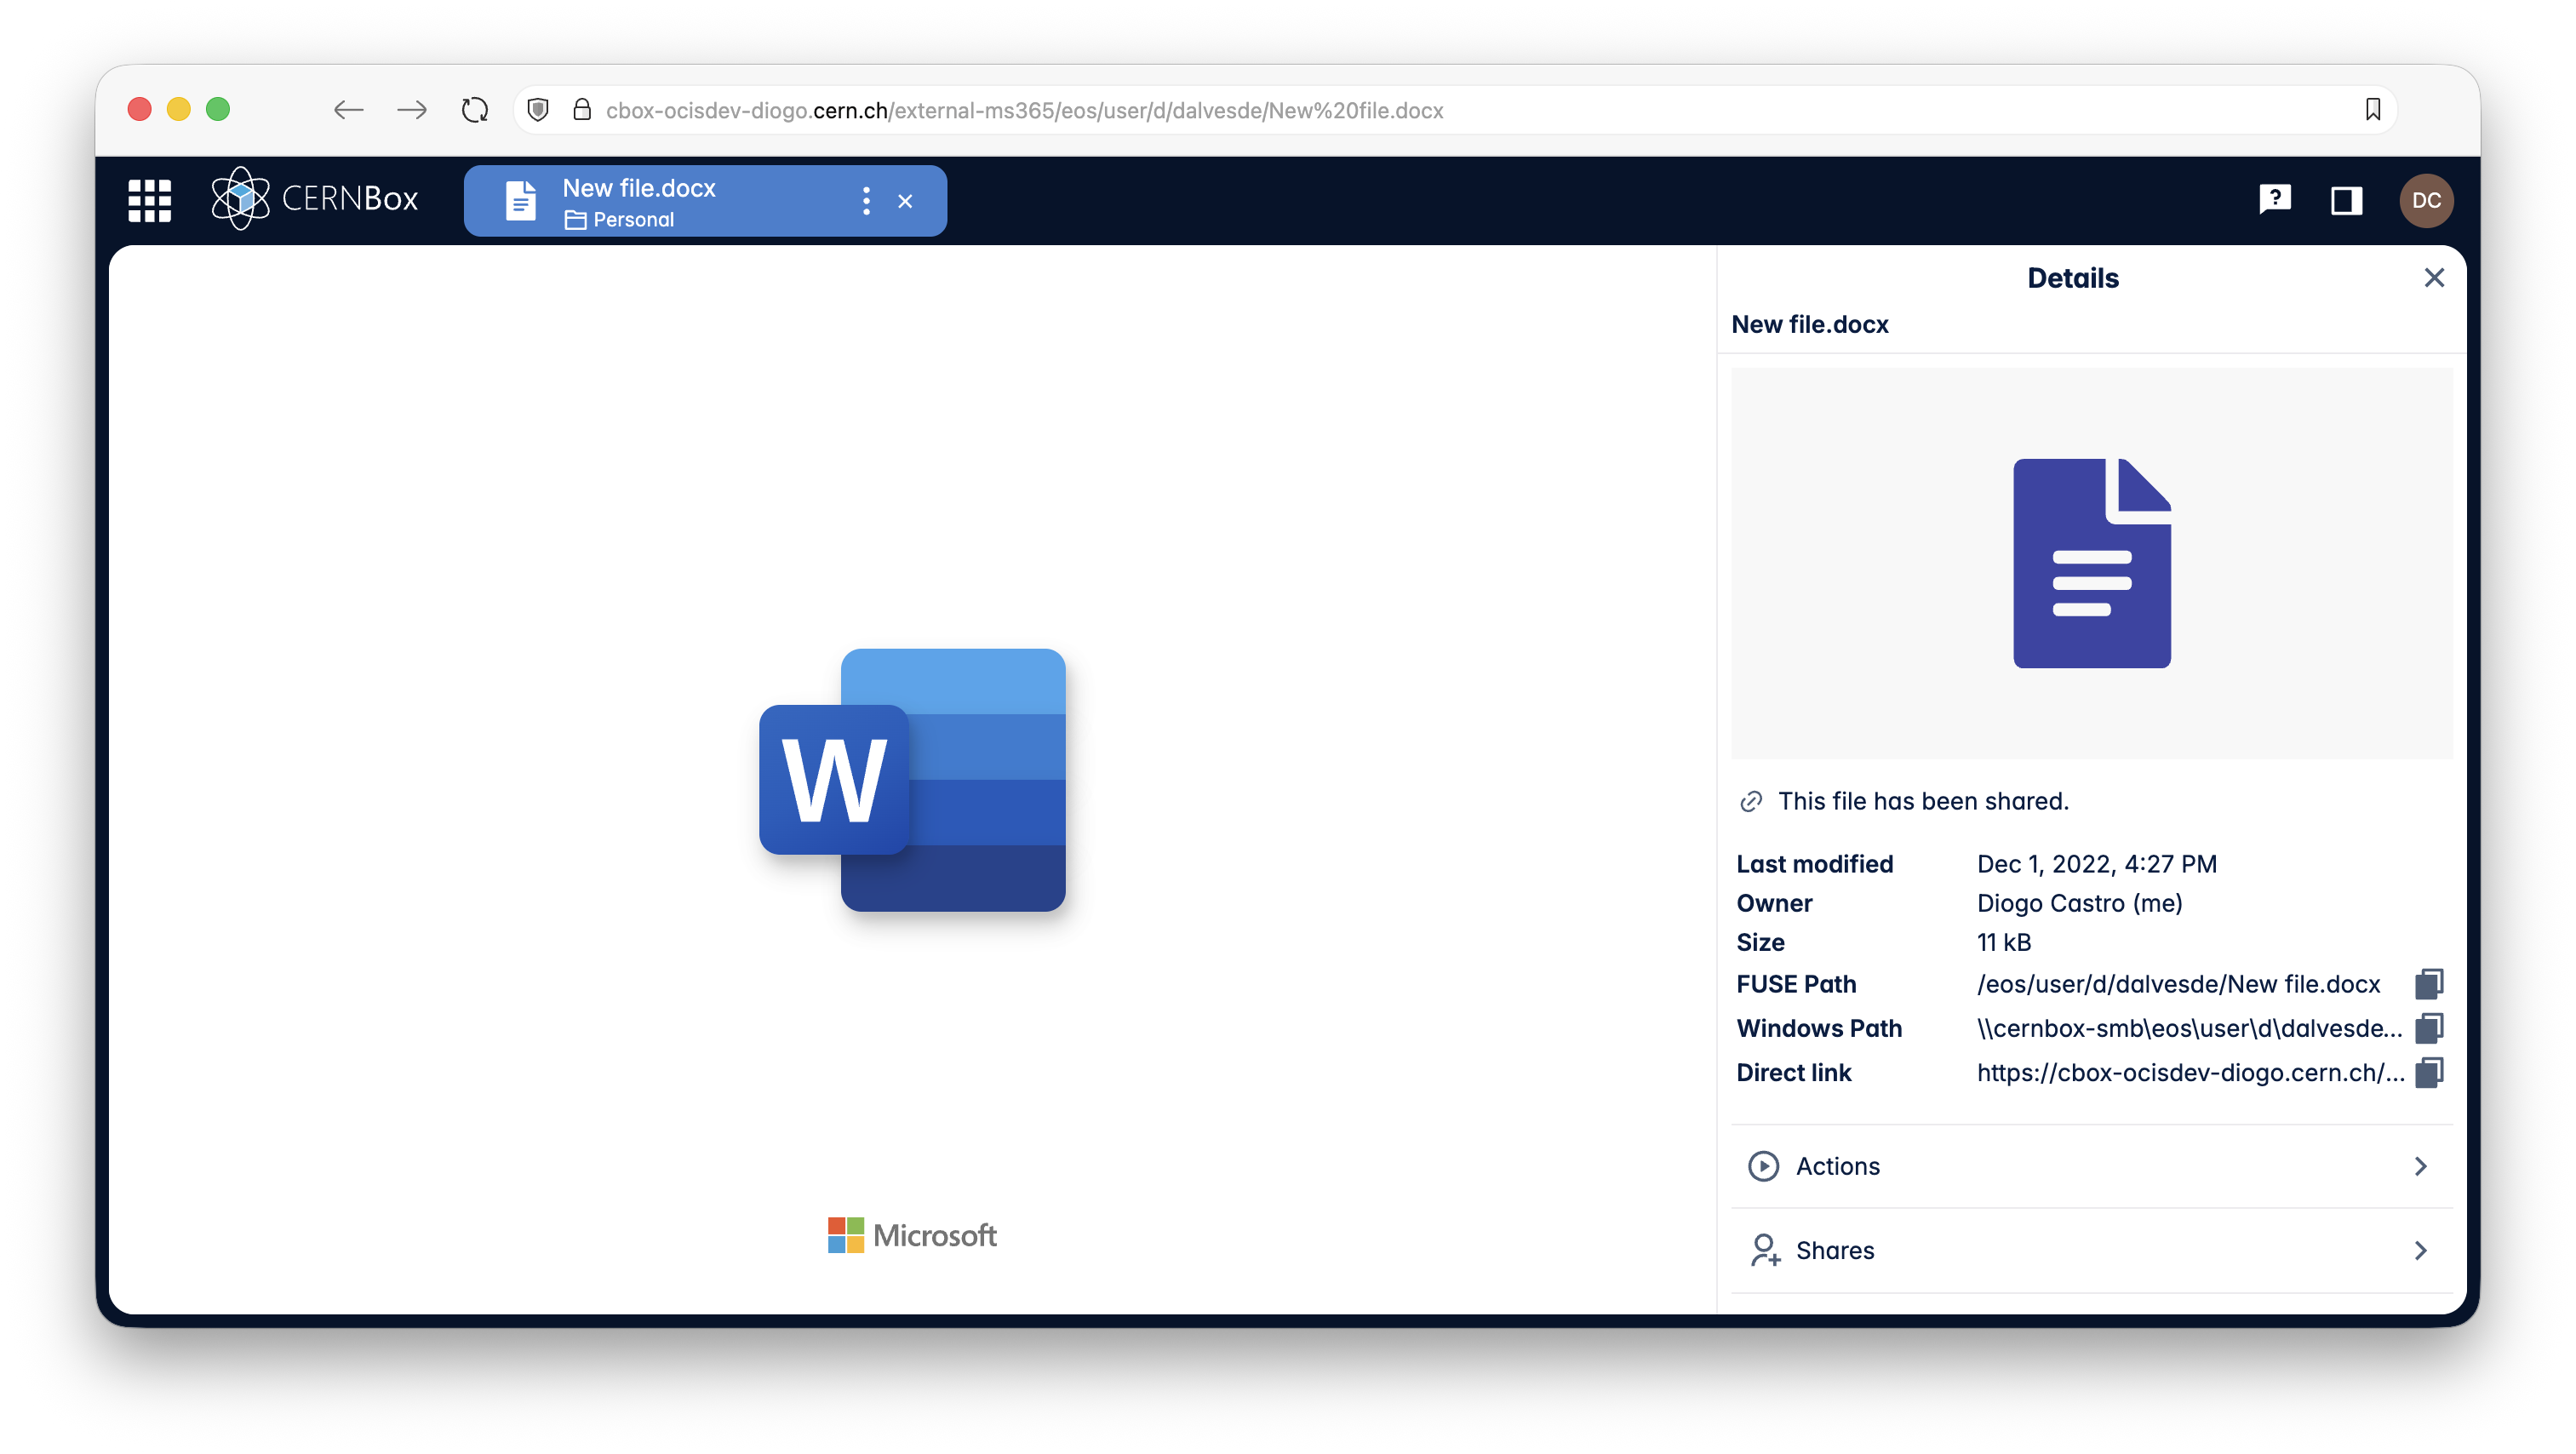The height and width of the screenshot is (1454, 2576).
Task: Reload the browser page
Action: (475, 110)
